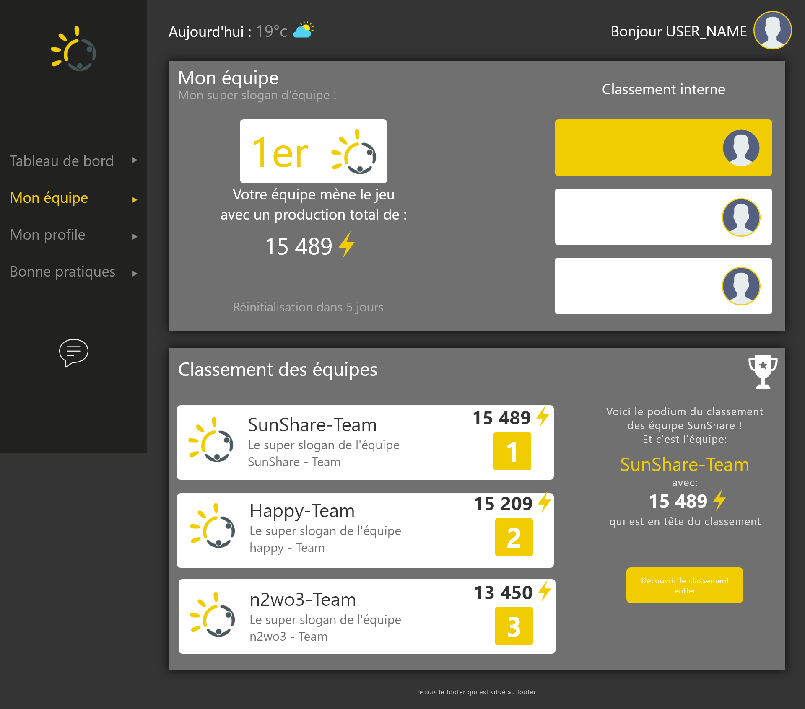Click rank 2 yellow badge for Happy-Team
Image resolution: width=805 pixels, height=709 pixels.
click(514, 538)
